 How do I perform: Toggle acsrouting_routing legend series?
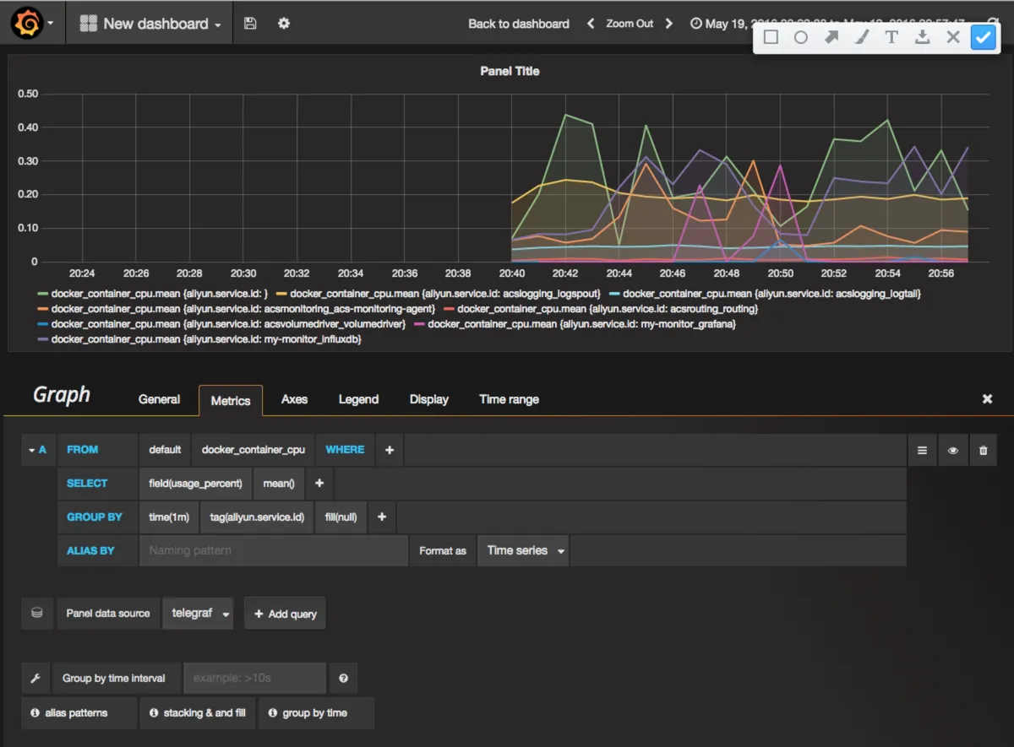pos(601,309)
